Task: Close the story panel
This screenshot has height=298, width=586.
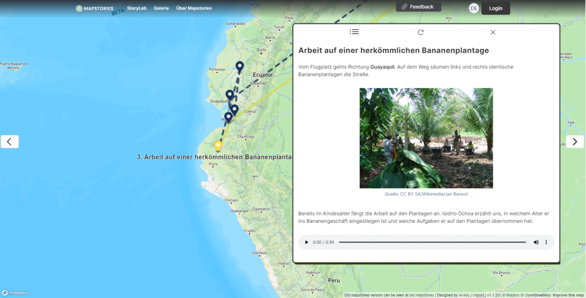Action: click(493, 32)
